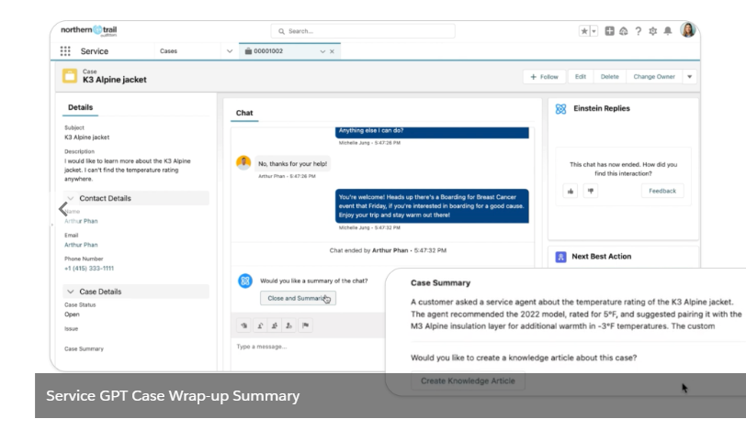Click the Einstein Replies atom icon

click(561, 109)
